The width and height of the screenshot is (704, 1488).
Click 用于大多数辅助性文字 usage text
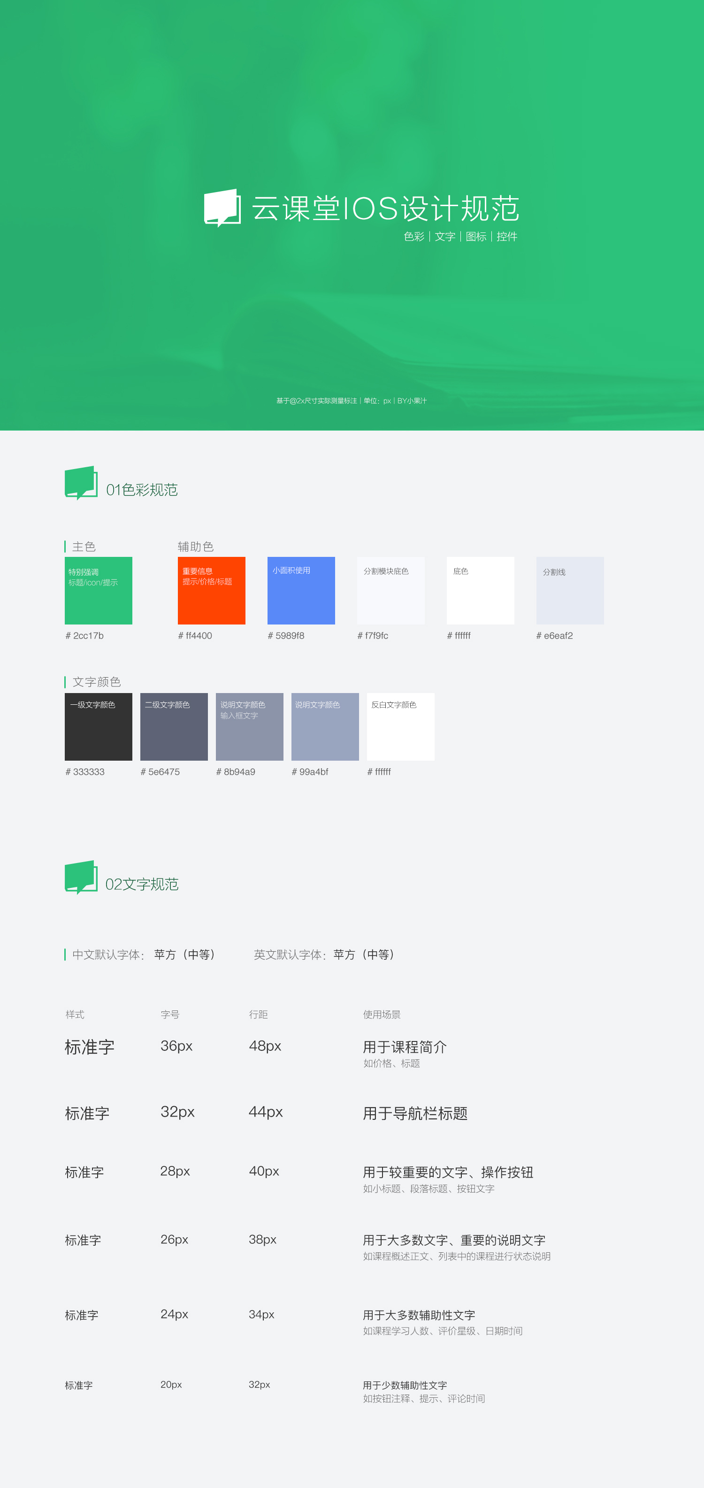coord(419,1315)
